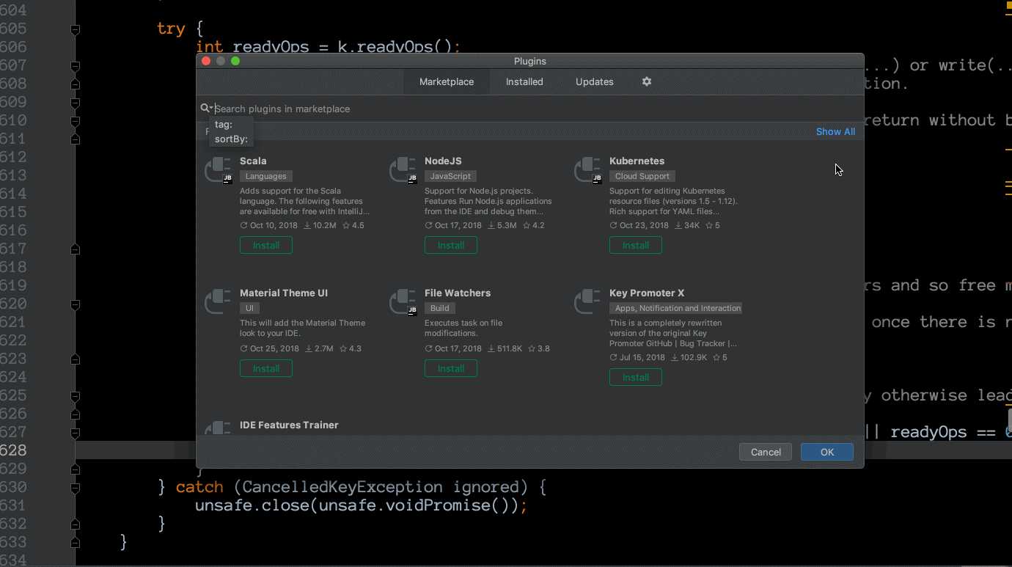Toggle the fold marker at line 607

pos(75,66)
